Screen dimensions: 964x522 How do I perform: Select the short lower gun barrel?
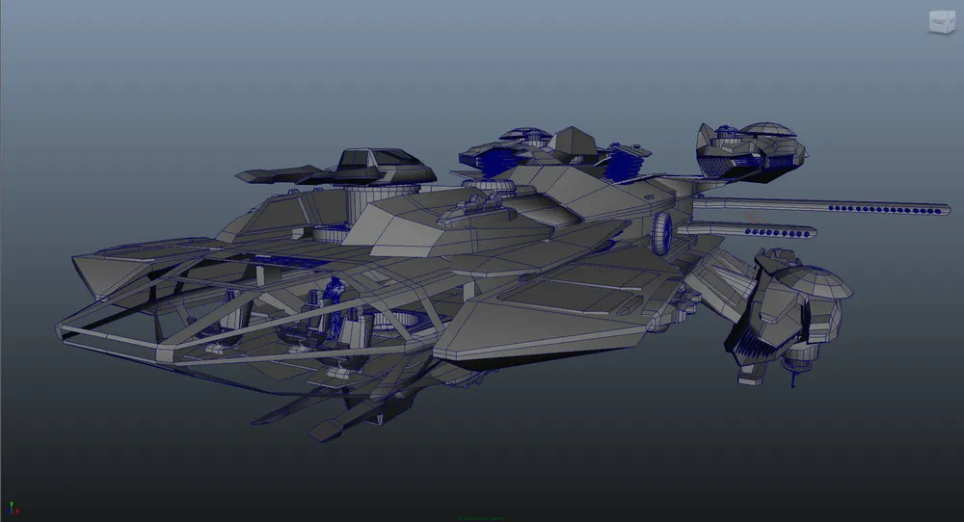(747, 231)
